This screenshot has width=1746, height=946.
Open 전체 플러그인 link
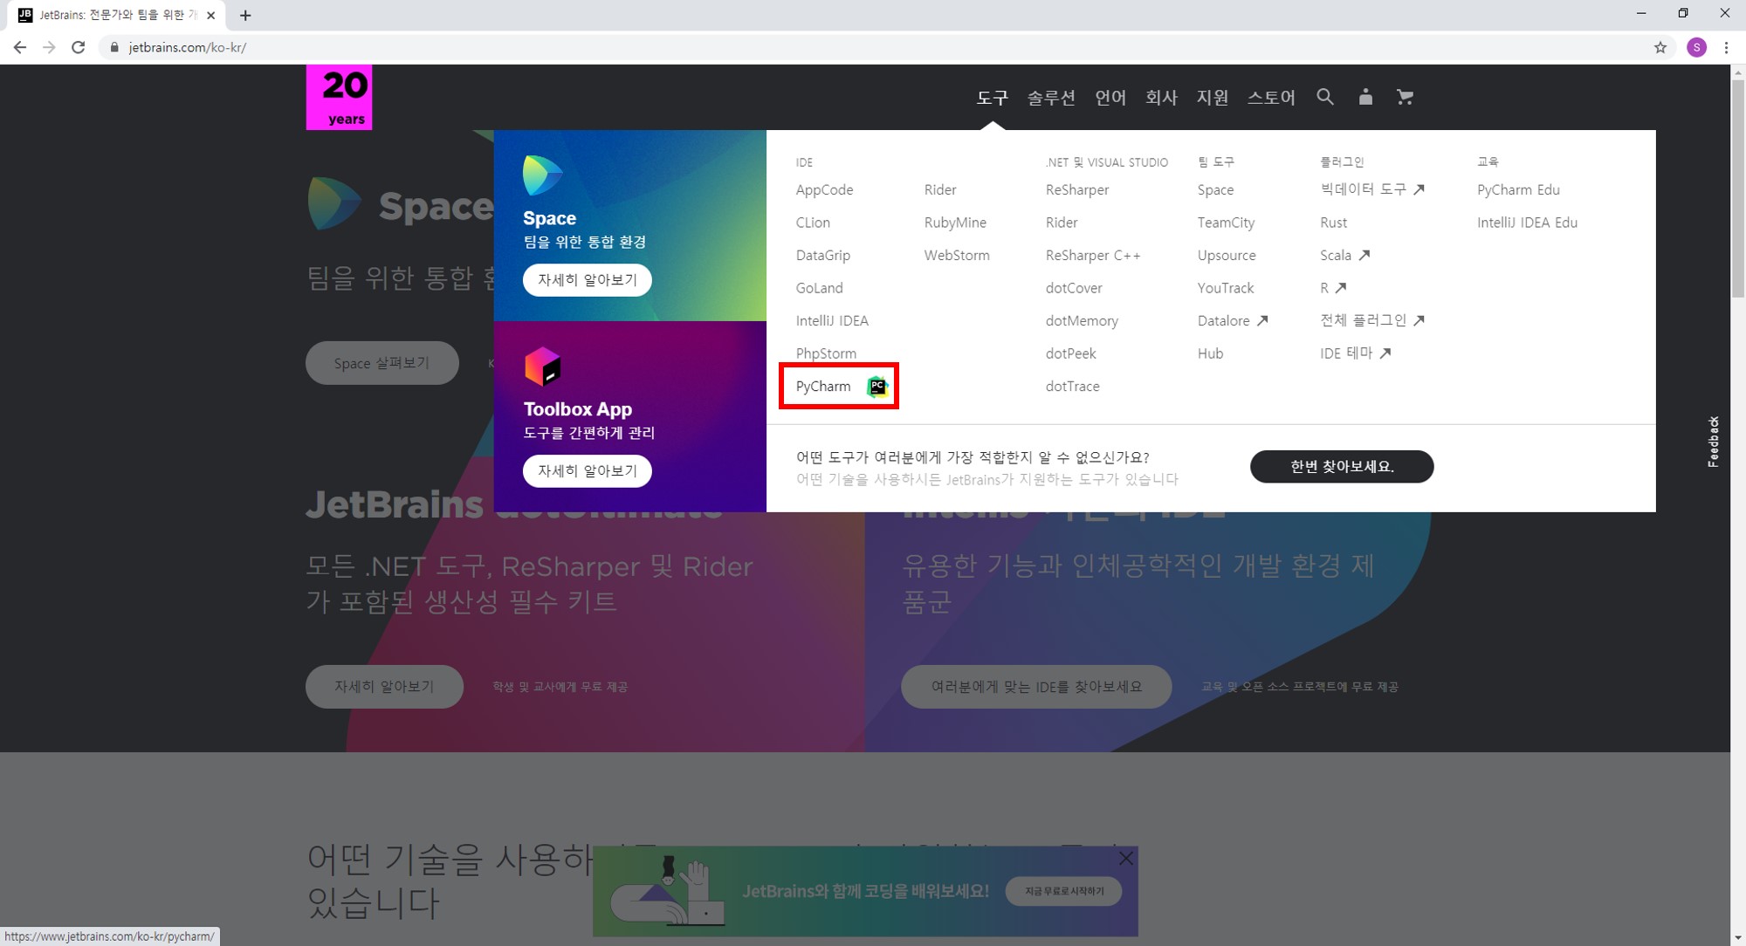coord(1371,320)
